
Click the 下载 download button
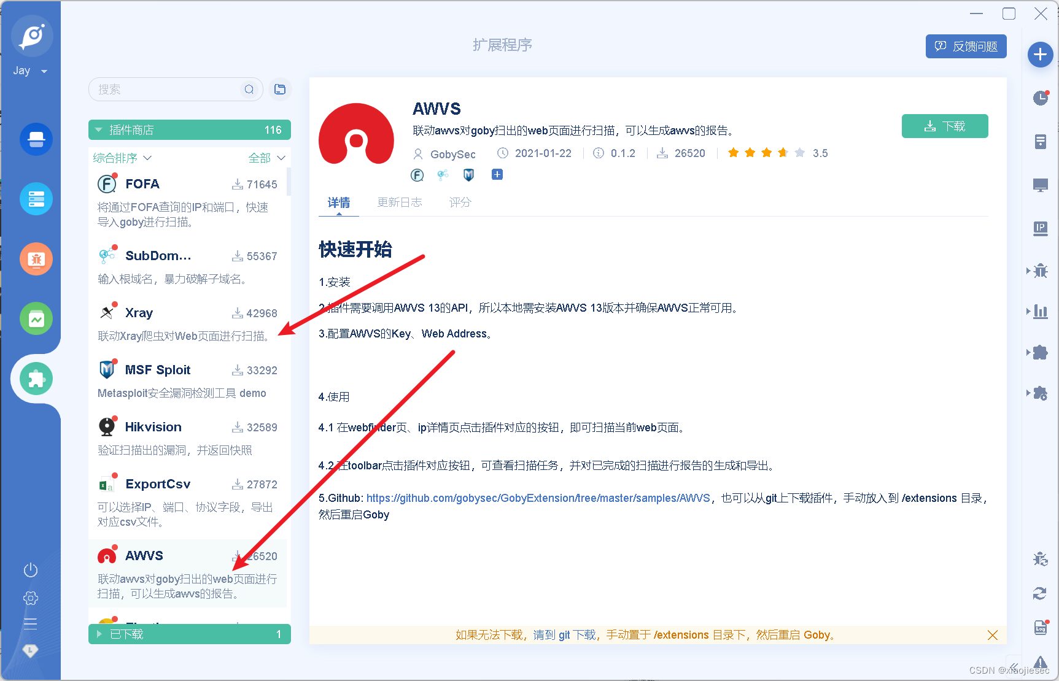pos(945,126)
